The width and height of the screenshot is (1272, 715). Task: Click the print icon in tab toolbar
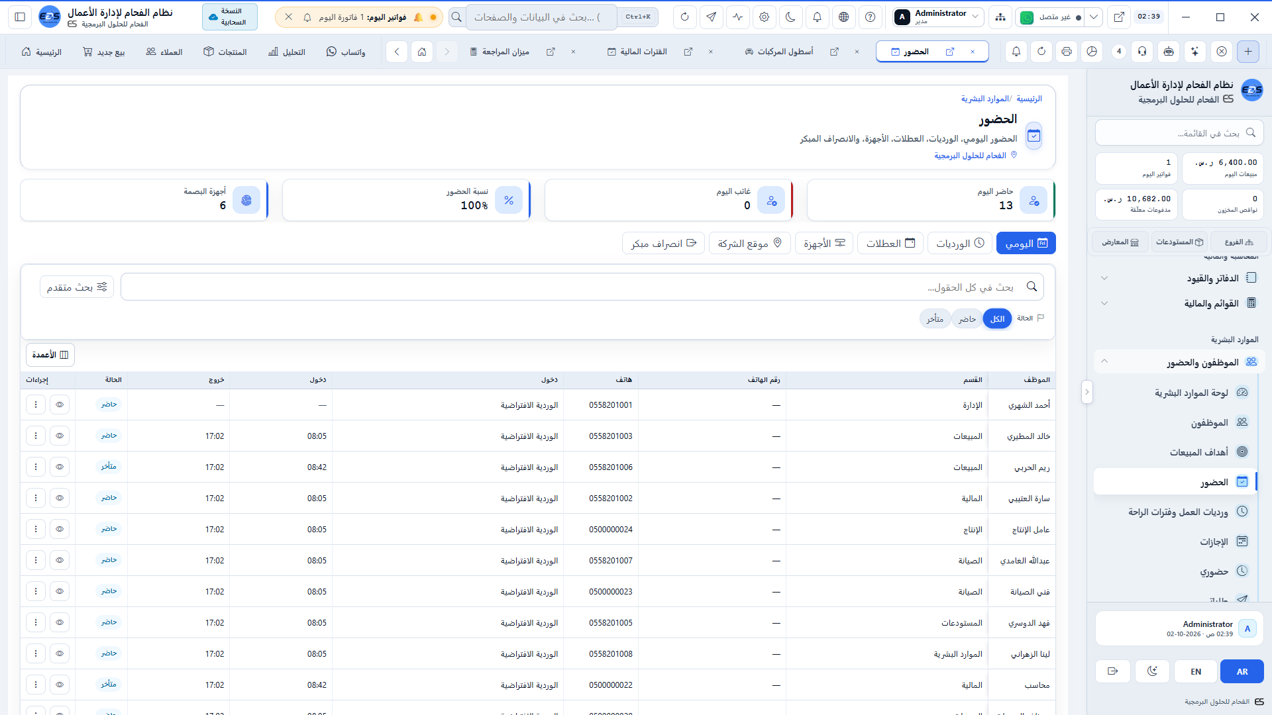[x=1067, y=52]
